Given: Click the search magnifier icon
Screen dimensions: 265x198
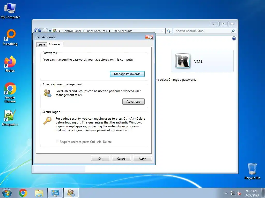Looking at the screenshot, I should [233, 31].
